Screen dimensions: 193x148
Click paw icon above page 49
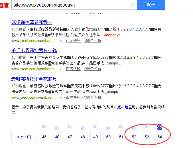pos(96,126)
